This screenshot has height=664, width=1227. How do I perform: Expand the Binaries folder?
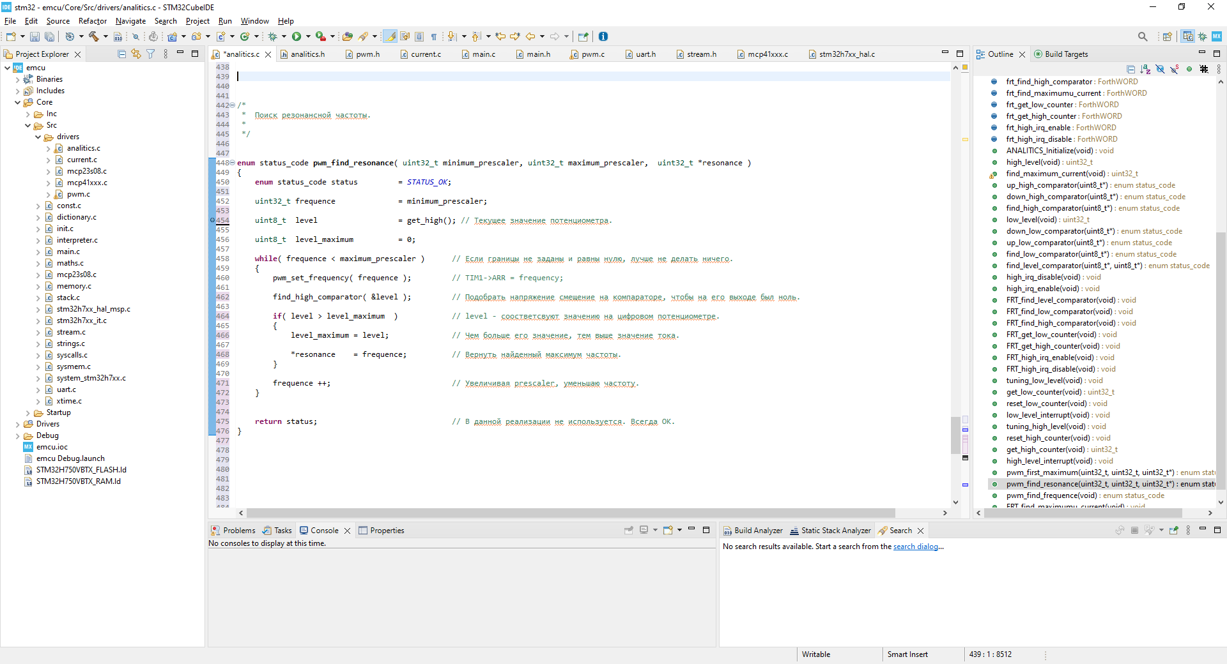17,79
